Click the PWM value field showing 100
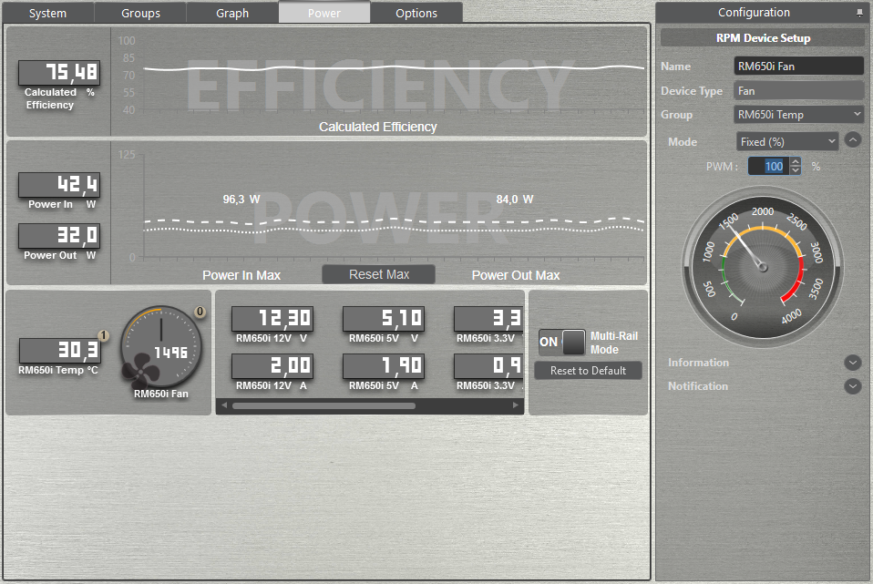873x584 pixels. coord(769,166)
